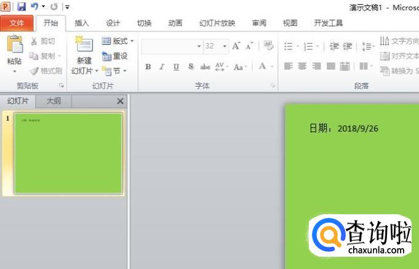Go to the 审阅 ribbon tab

(x=259, y=23)
